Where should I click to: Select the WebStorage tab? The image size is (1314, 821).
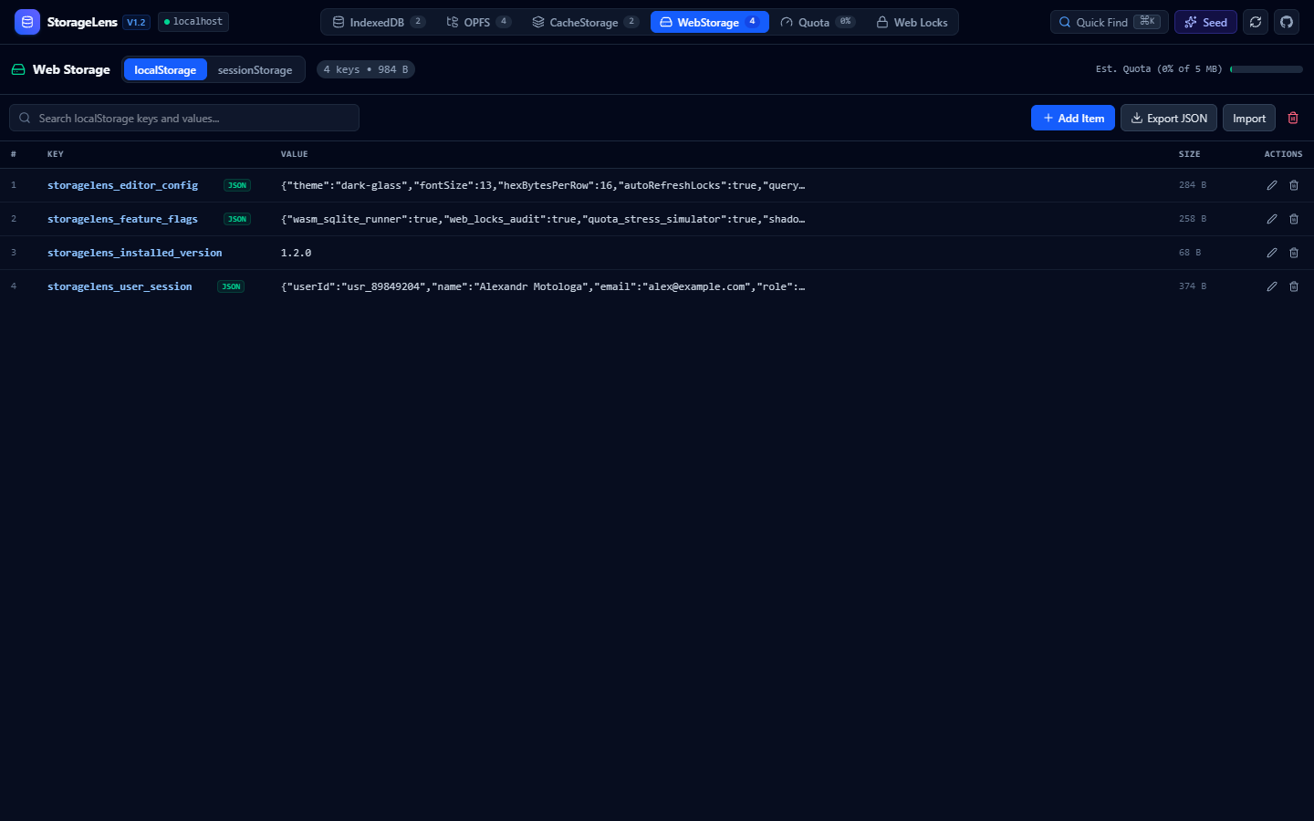pyautogui.click(x=710, y=22)
